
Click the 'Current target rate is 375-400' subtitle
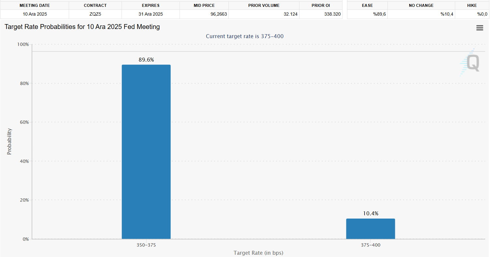click(x=245, y=36)
